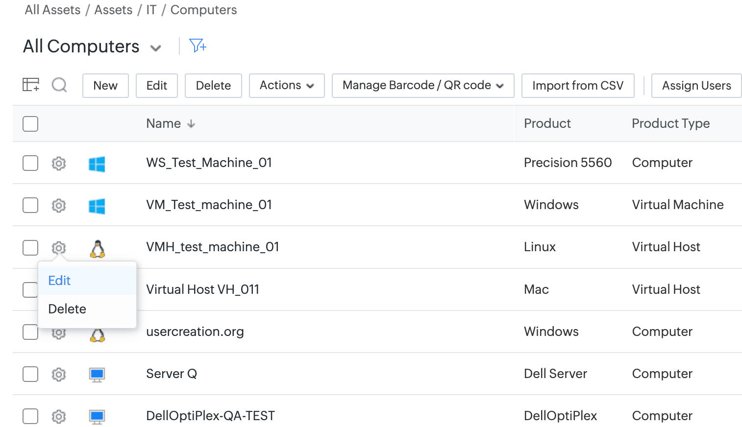Click the Linux penguin icon for VMH_test_machine_01
Viewport: 742px width, 427px height.
click(x=98, y=249)
